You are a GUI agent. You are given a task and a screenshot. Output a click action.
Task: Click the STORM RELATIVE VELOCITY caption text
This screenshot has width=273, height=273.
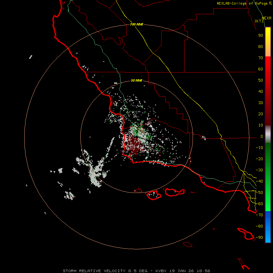pyautogui.click(x=95, y=271)
